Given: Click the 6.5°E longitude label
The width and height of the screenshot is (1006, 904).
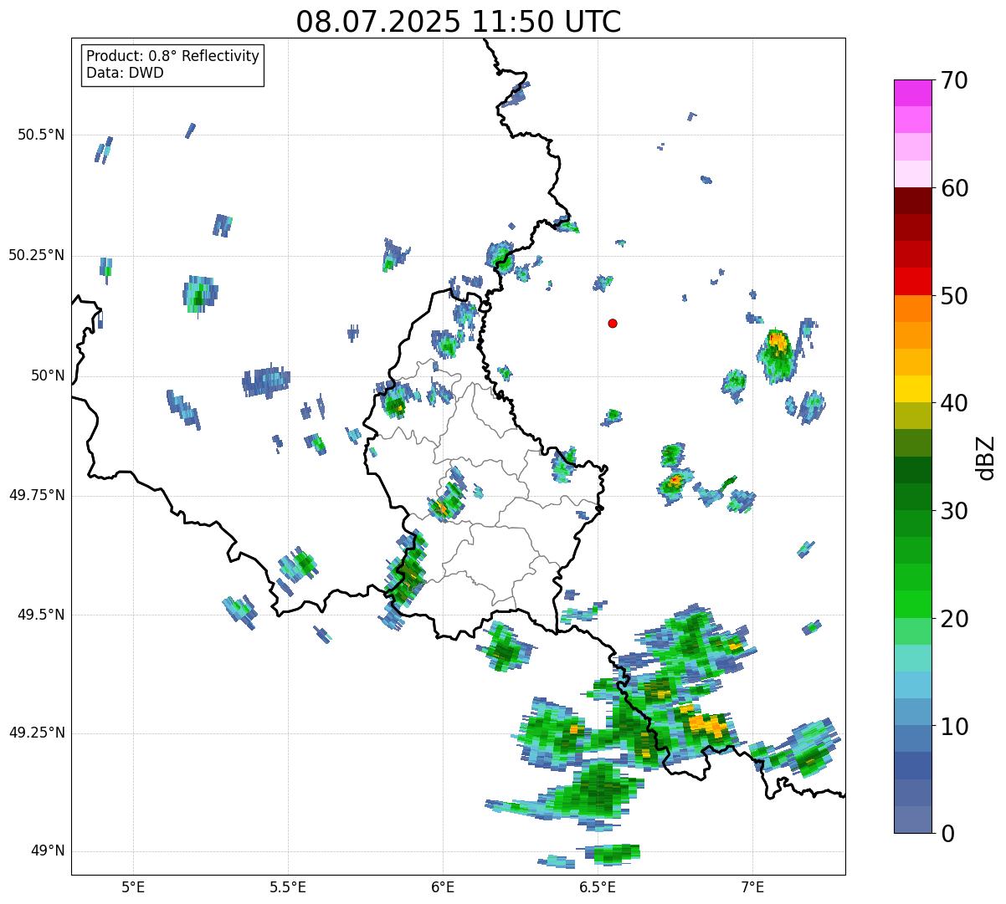Looking at the screenshot, I should point(598,886).
